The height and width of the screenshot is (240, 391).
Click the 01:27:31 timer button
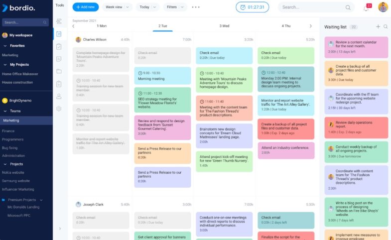[x=253, y=7]
